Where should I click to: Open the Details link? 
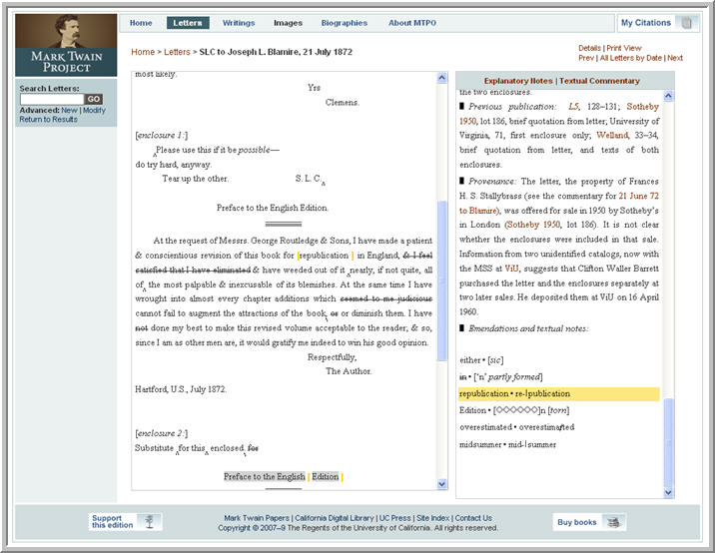tap(589, 48)
